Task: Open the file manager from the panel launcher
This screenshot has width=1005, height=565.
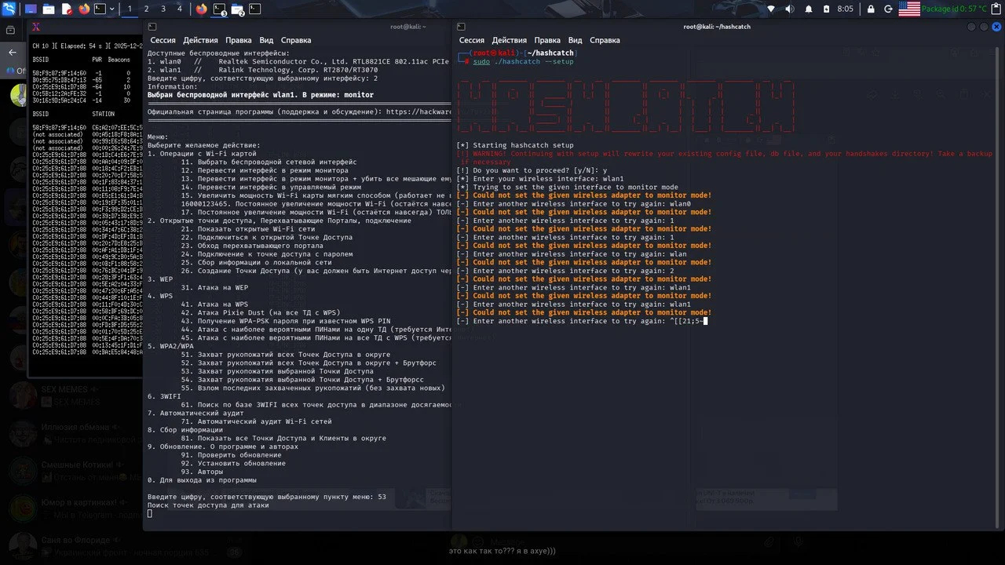Action: [49, 9]
